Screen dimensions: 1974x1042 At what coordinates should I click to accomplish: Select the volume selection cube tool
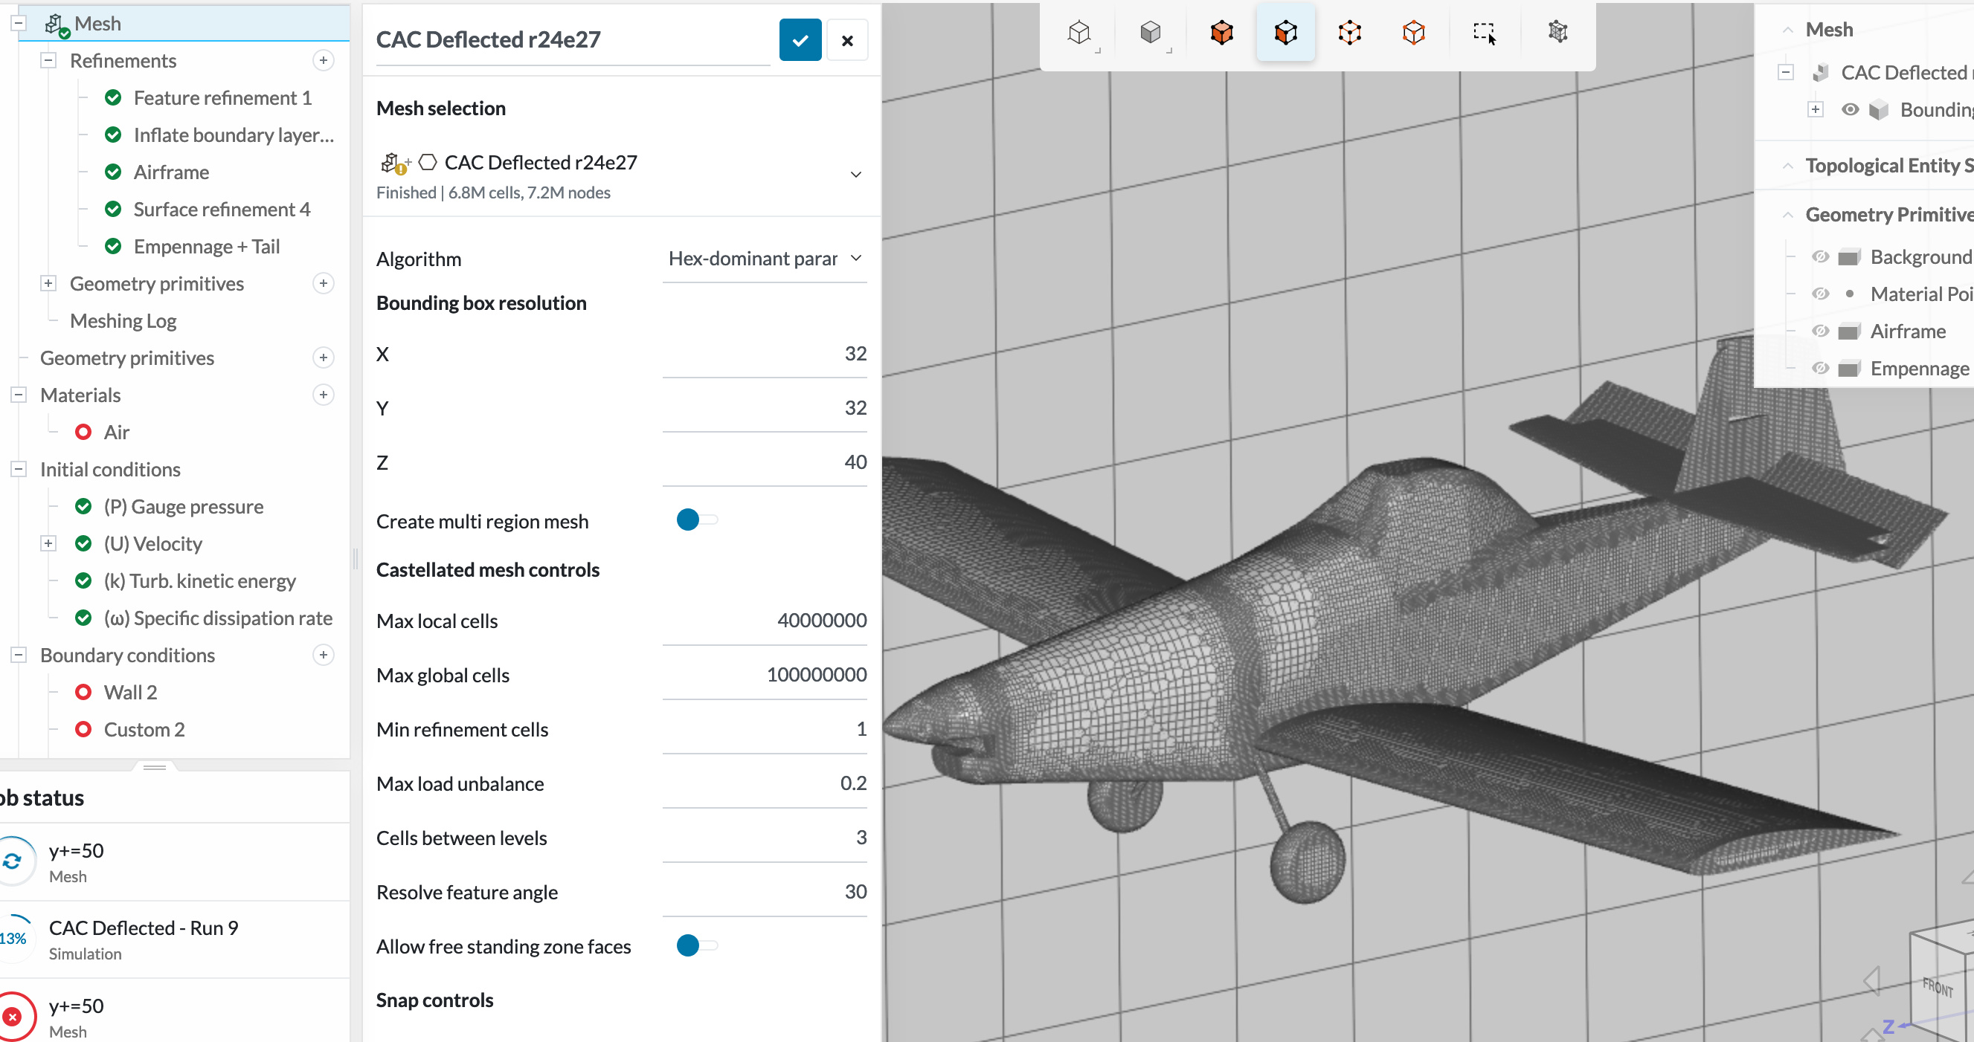pyautogui.click(x=1221, y=32)
